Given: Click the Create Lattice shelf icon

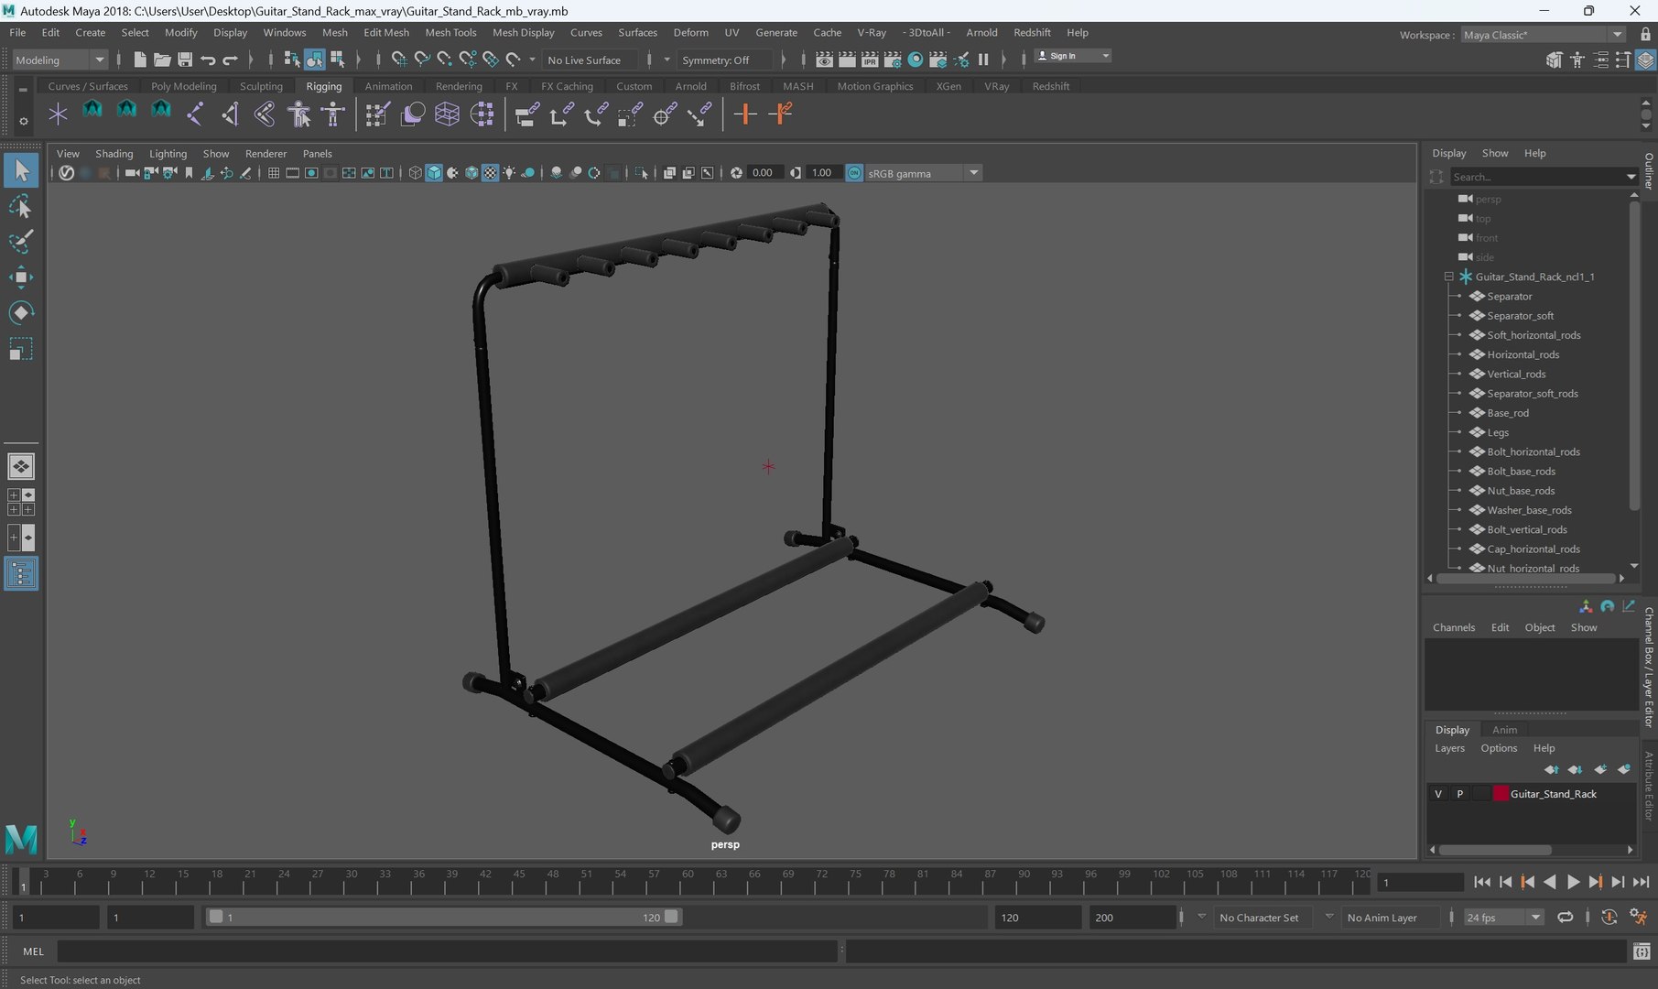Looking at the screenshot, I should pos(447,114).
